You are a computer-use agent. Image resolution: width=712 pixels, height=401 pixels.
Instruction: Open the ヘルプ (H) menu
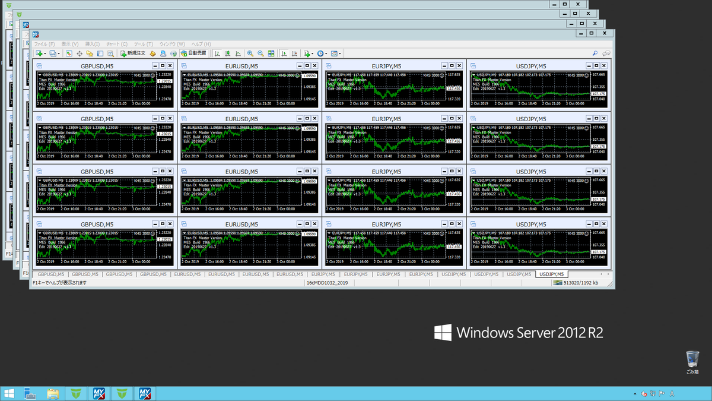[201, 44]
